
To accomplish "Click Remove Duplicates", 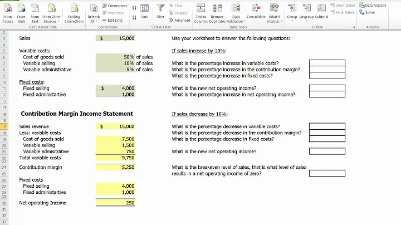I will tap(217, 13).
